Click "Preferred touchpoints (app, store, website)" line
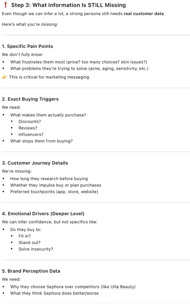Screen dimensions: 190x304 coord(54,191)
